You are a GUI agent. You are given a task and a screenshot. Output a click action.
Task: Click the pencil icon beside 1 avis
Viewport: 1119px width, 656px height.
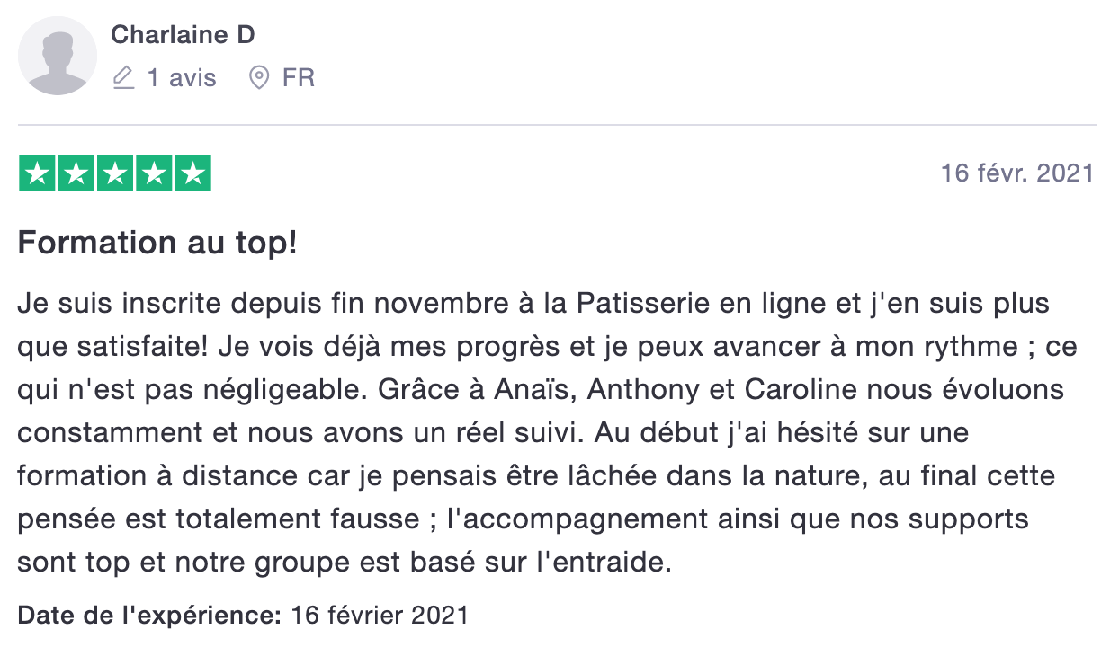pyautogui.click(x=123, y=78)
